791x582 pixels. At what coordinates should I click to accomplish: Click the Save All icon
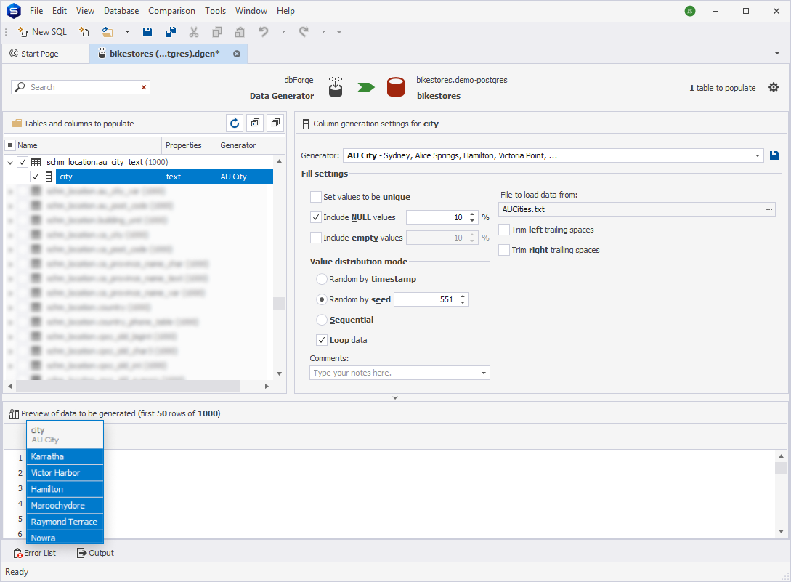click(x=171, y=32)
